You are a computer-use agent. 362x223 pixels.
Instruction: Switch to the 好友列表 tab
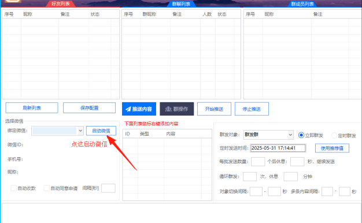point(61,3)
